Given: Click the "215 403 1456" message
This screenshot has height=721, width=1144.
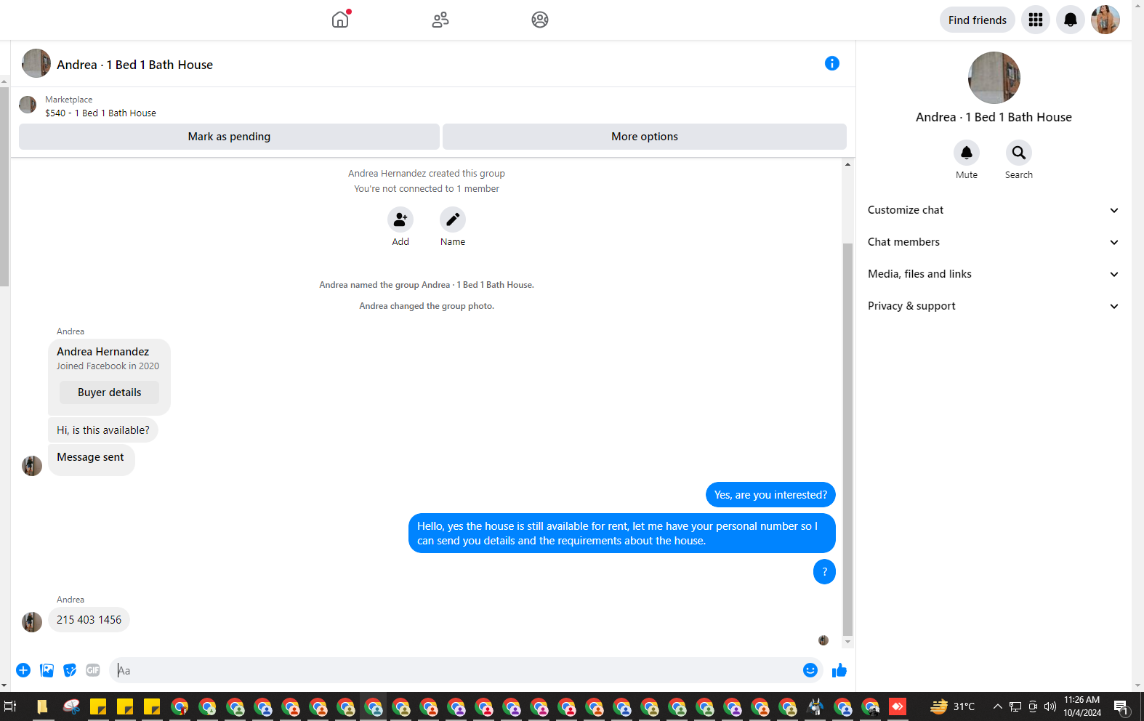Looking at the screenshot, I should click(x=89, y=620).
